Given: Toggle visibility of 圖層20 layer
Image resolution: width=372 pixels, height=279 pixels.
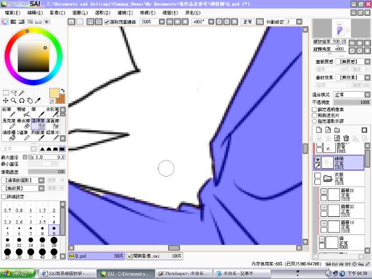Looking at the screenshot, I should (x=324, y=208).
